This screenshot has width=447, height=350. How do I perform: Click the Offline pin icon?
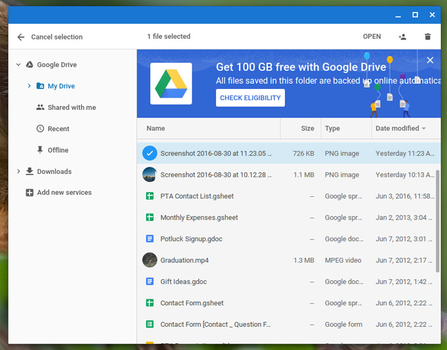click(40, 150)
